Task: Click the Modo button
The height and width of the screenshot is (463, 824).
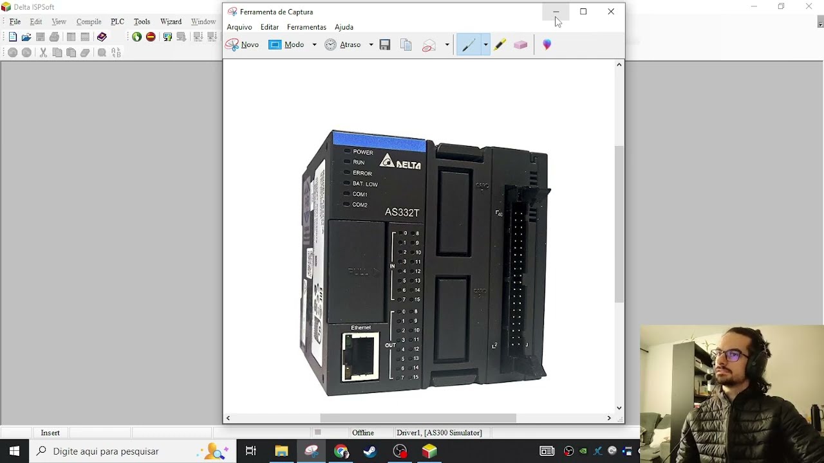Action: click(x=286, y=44)
